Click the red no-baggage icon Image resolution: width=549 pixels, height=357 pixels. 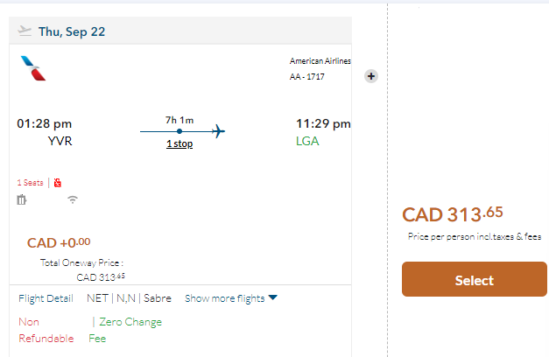[58, 183]
